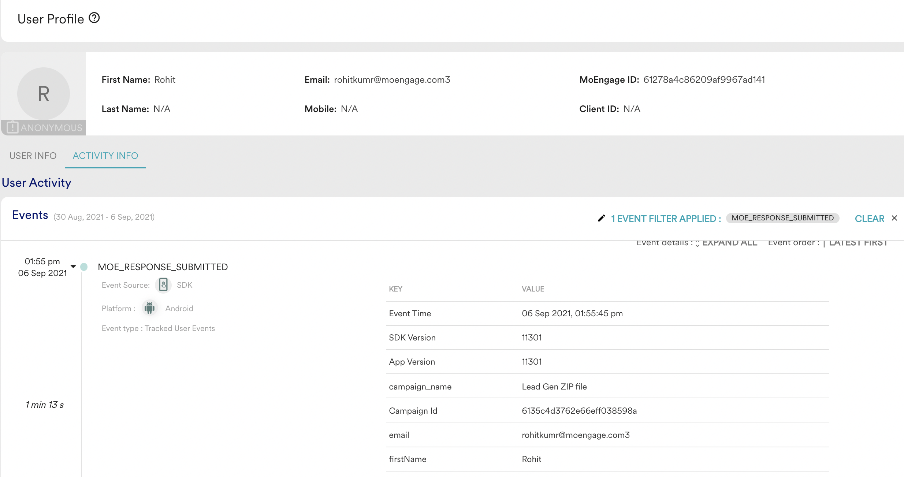The image size is (904, 477).
Task: Click the Campaign Id value in the table
Action: pos(579,410)
